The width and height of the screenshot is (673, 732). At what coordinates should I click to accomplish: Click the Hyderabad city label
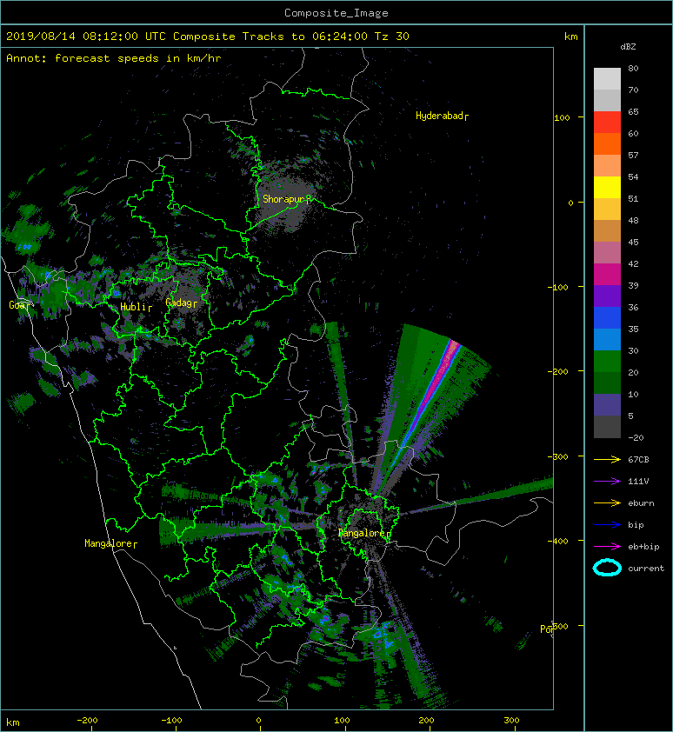click(442, 116)
